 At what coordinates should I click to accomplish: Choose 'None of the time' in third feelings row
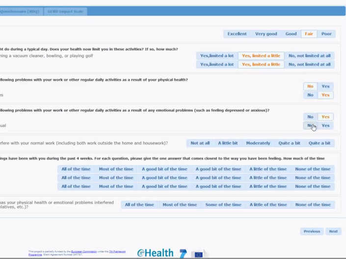click(x=313, y=186)
